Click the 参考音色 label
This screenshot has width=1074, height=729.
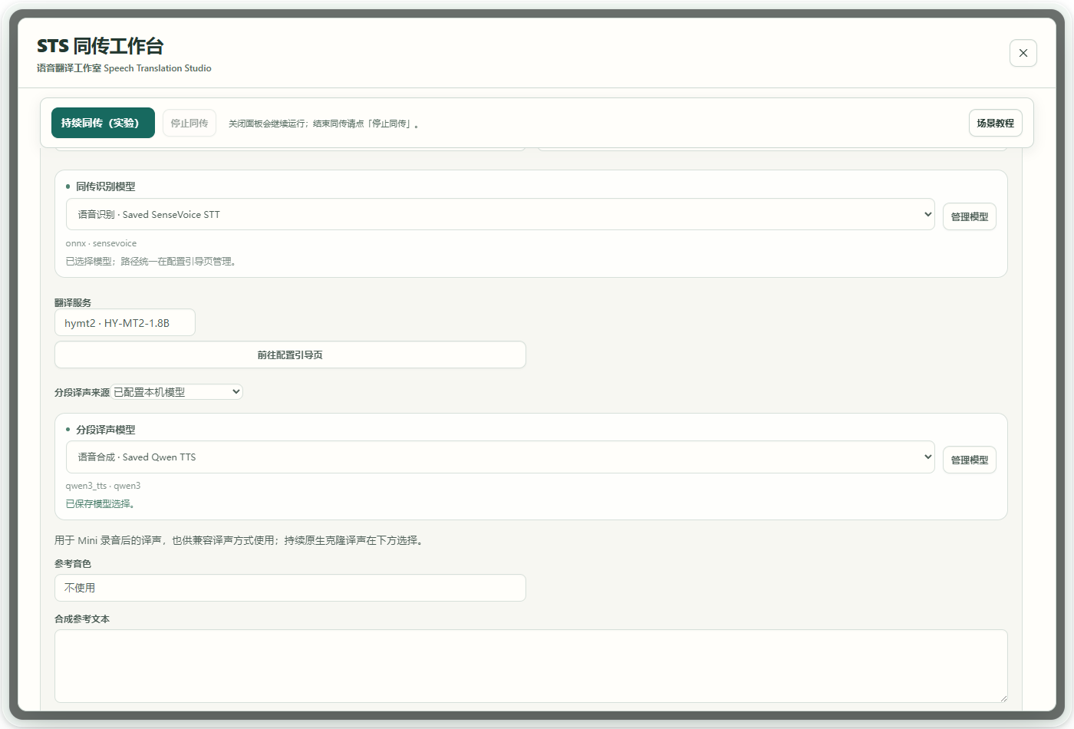tap(73, 564)
